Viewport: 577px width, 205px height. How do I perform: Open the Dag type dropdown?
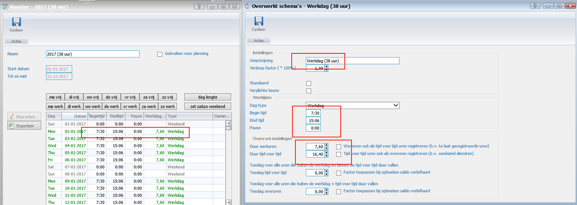pyautogui.click(x=396, y=106)
